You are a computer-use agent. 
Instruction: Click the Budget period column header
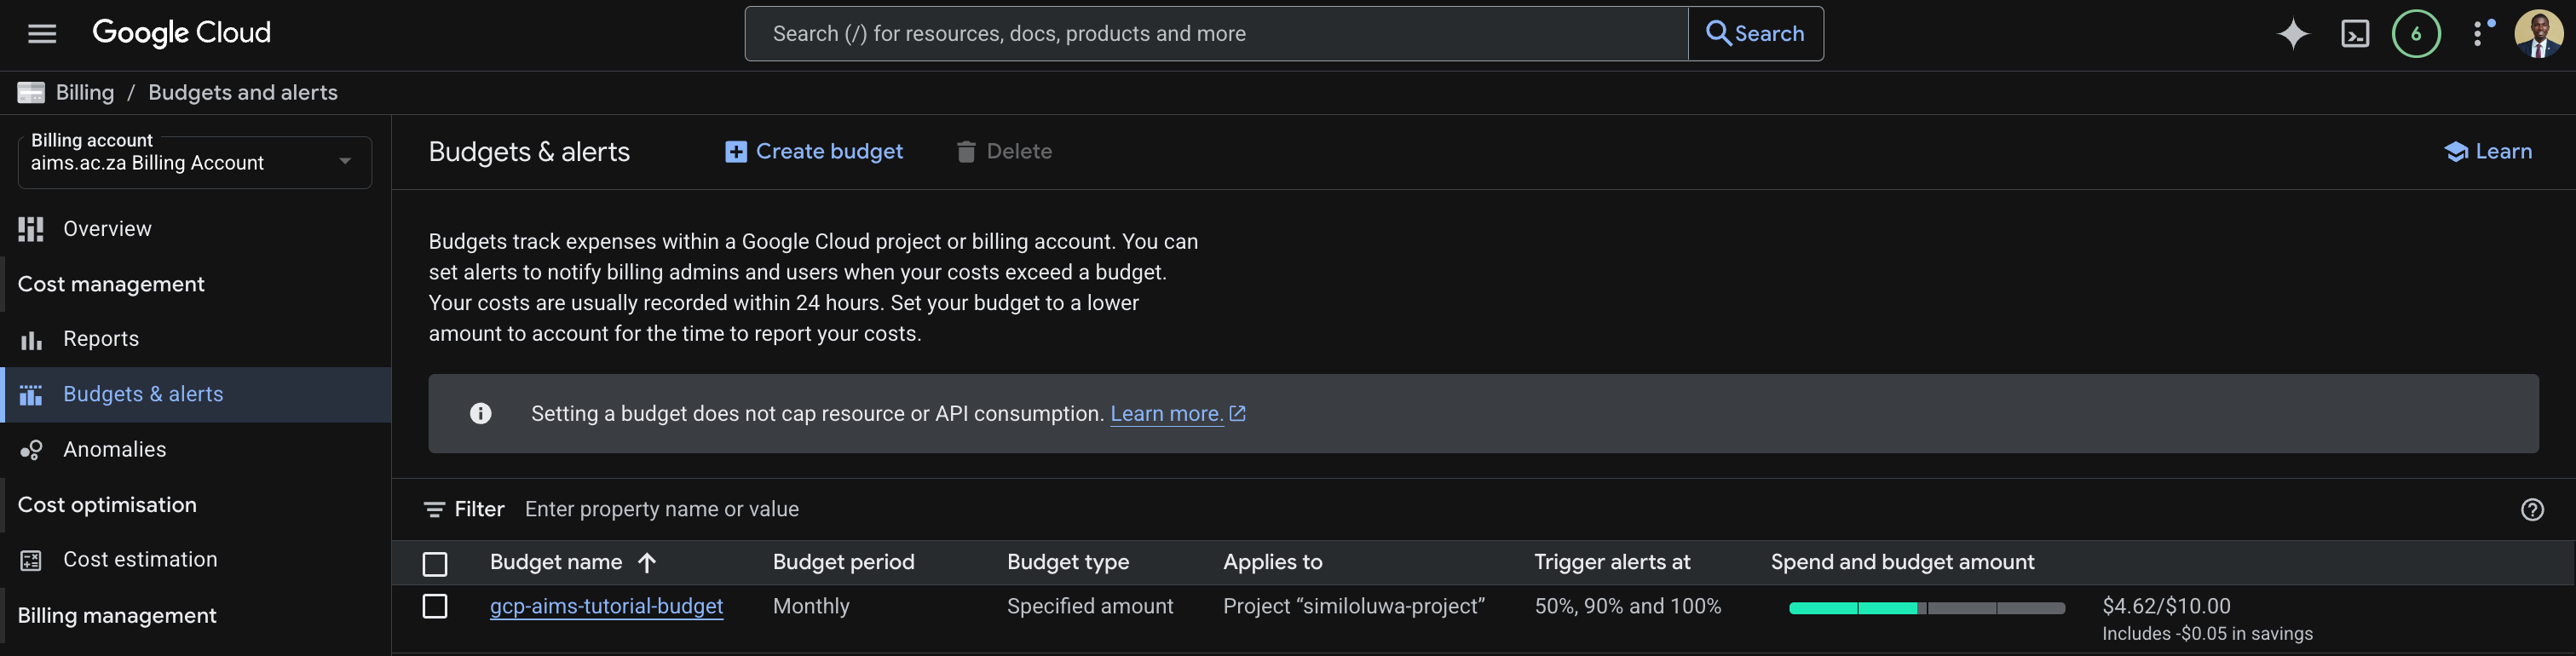[x=843, y=563]
